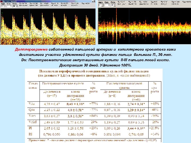Click the cell "+23%"
Viewport: 191px width, 143px height.
93,128
